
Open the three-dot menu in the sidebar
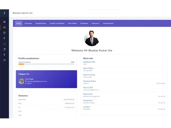(x=4, y=13)
